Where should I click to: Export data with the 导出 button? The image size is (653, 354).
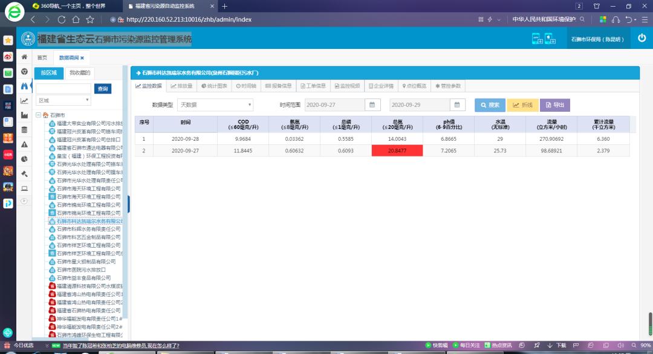(x=554, y=105)
